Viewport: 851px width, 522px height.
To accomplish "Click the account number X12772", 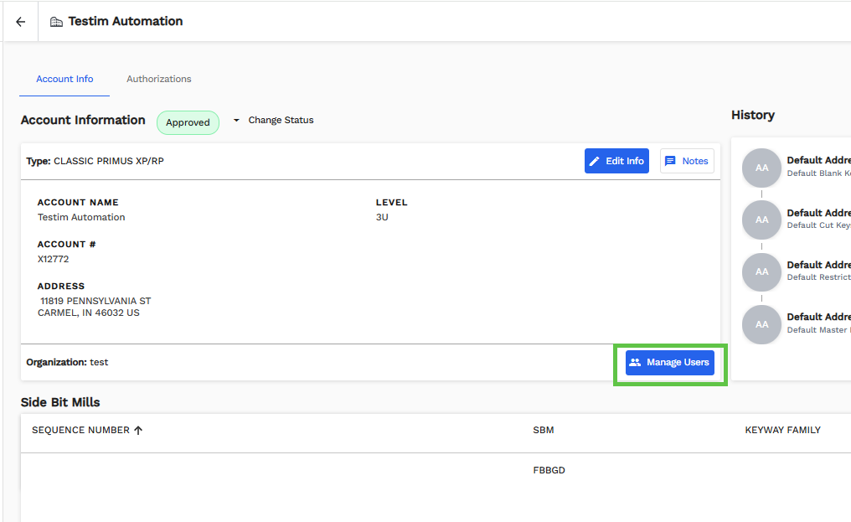I will (54, 259).
